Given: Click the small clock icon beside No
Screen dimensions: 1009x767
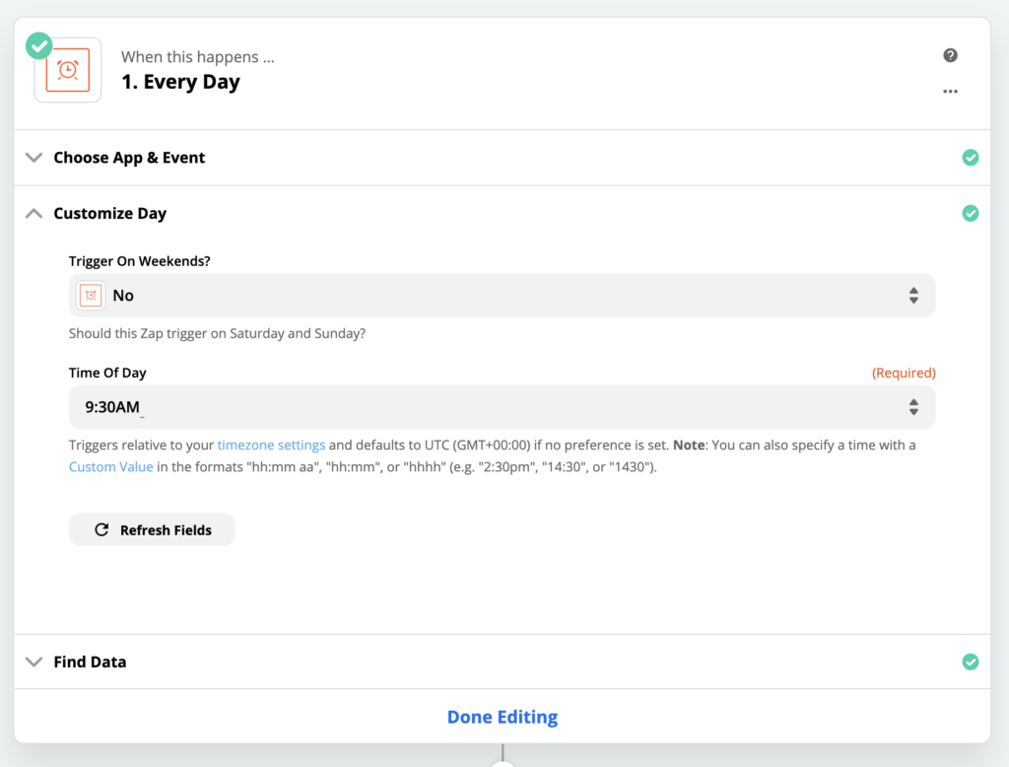Looking at the screenshot, I should pos(92,295).
